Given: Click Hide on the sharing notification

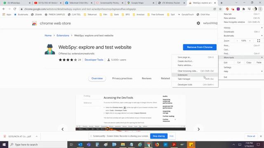Looking at the screenshot, I should tap(171, 136).
